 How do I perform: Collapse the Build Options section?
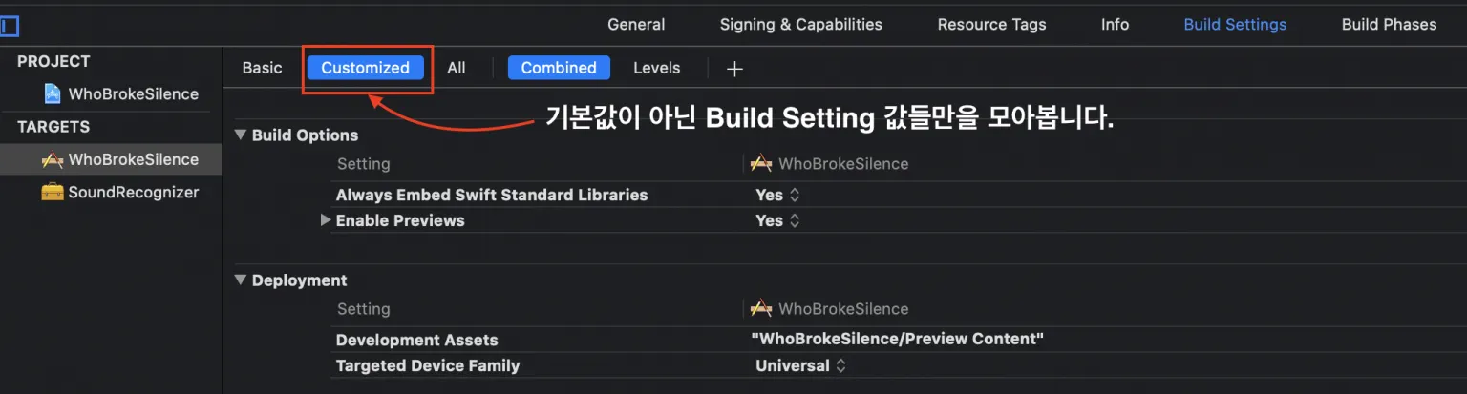241,135
